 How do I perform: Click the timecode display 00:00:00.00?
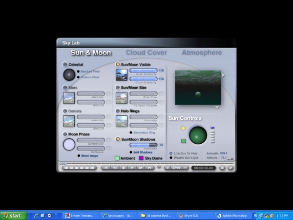click(204, 168)
